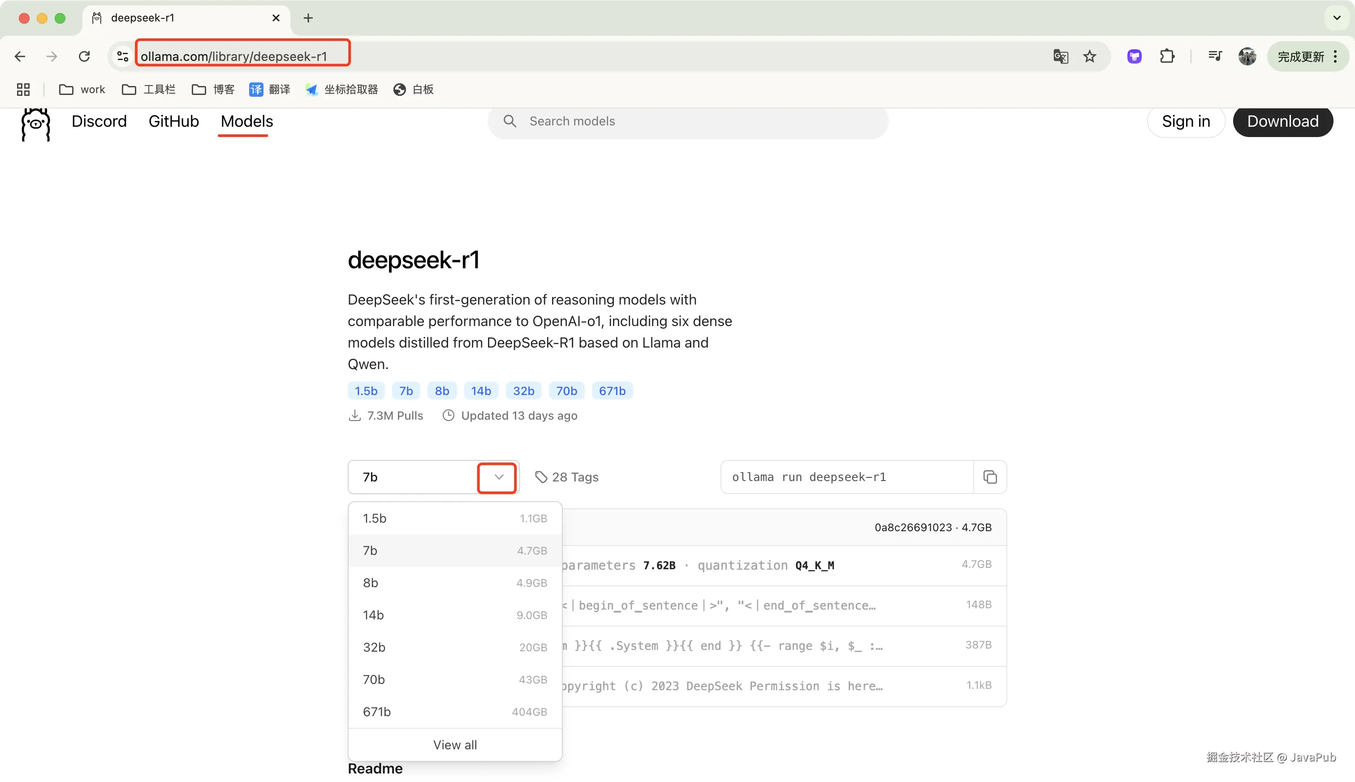Open the Google Translate page icon
This screenshot has height=782, width=1355.
point(1060,56)
